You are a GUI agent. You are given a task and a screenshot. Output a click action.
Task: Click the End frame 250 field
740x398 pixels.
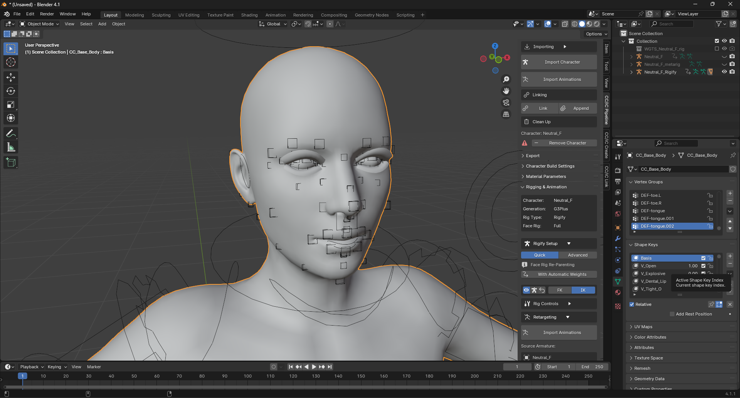click(592, 367)
